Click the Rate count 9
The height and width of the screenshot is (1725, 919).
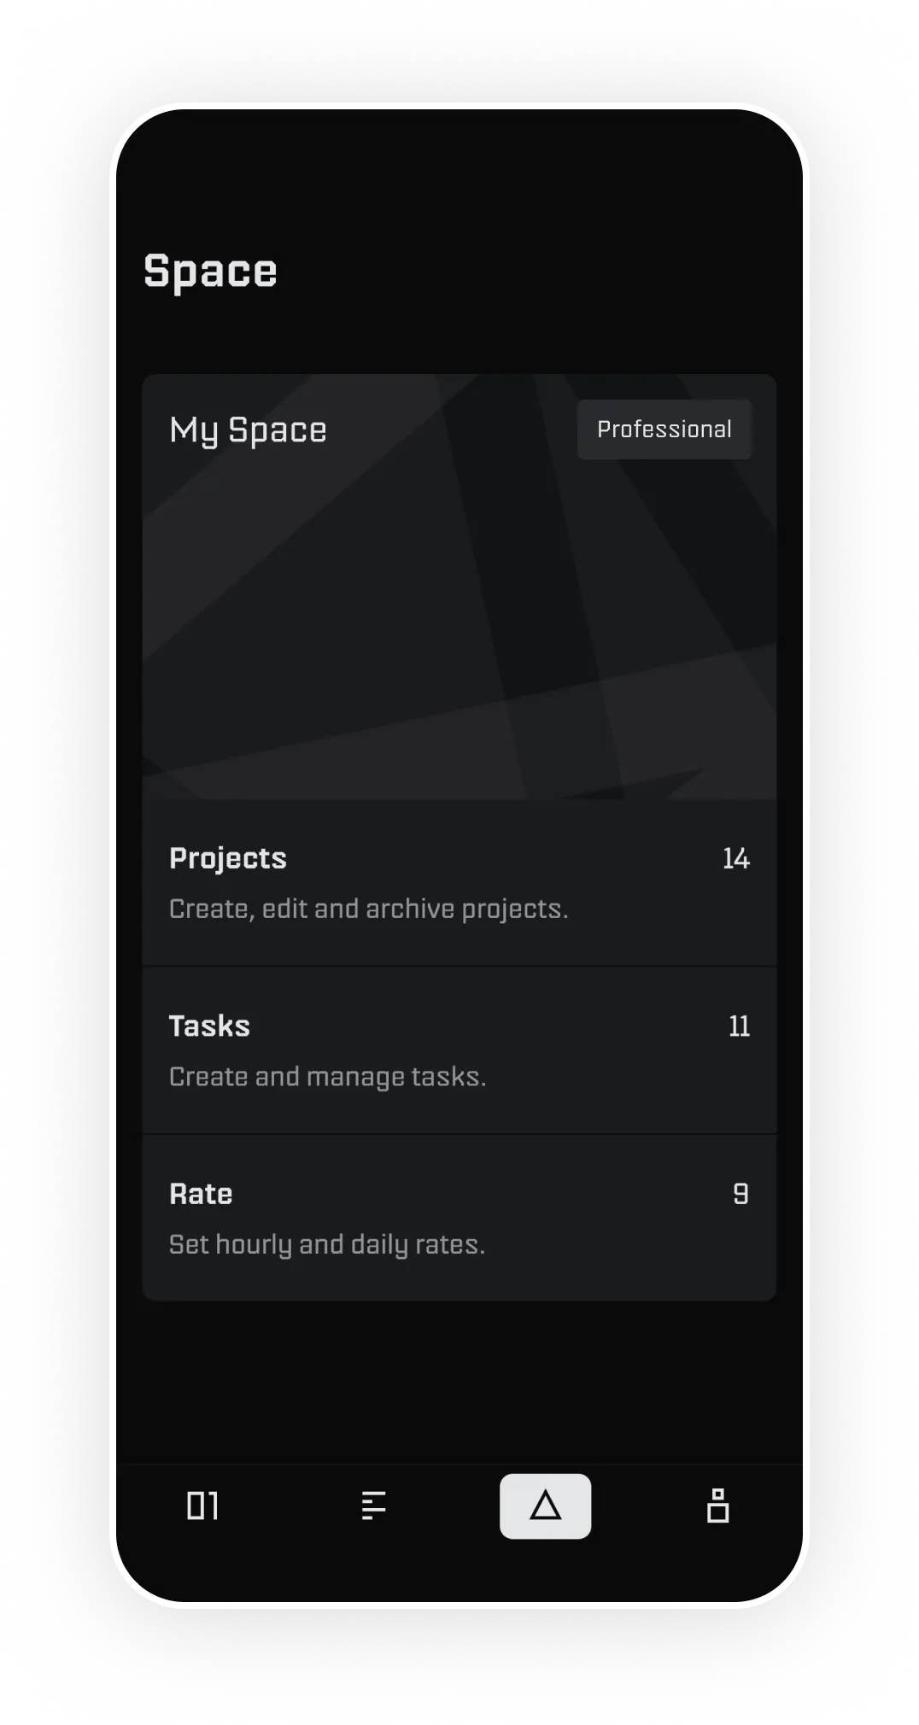coord(741,1194)
